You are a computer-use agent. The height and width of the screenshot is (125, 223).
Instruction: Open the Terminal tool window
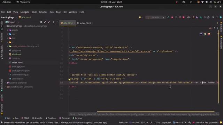click(64, 118)
